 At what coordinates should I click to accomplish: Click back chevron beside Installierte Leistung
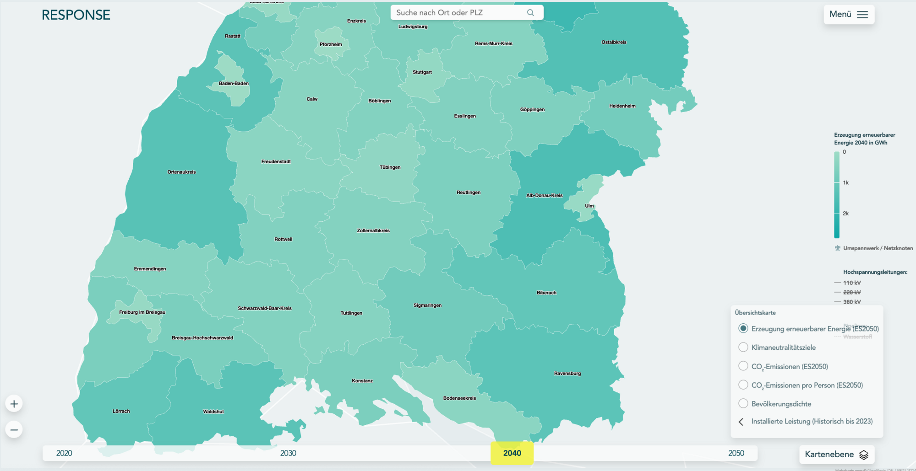click(x=741, y=422)
